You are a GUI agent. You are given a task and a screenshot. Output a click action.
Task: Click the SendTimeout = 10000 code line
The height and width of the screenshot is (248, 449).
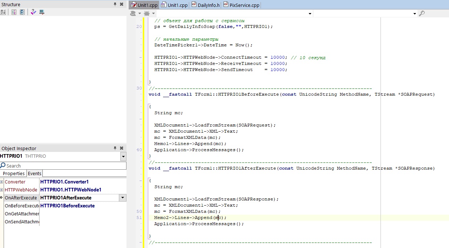tap(221, 70)
